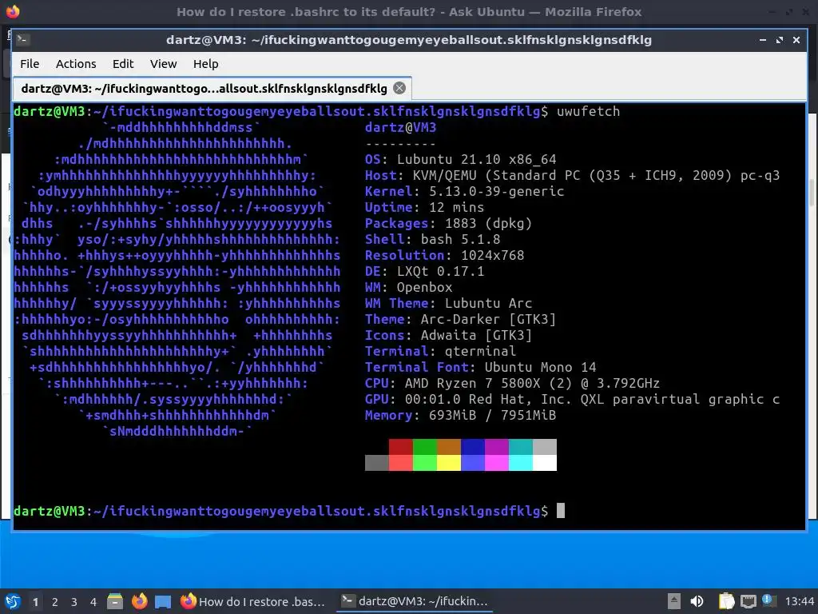Click the terminal icon in the title bar
The image size is (818, 614).
click(x=23, y=40)
